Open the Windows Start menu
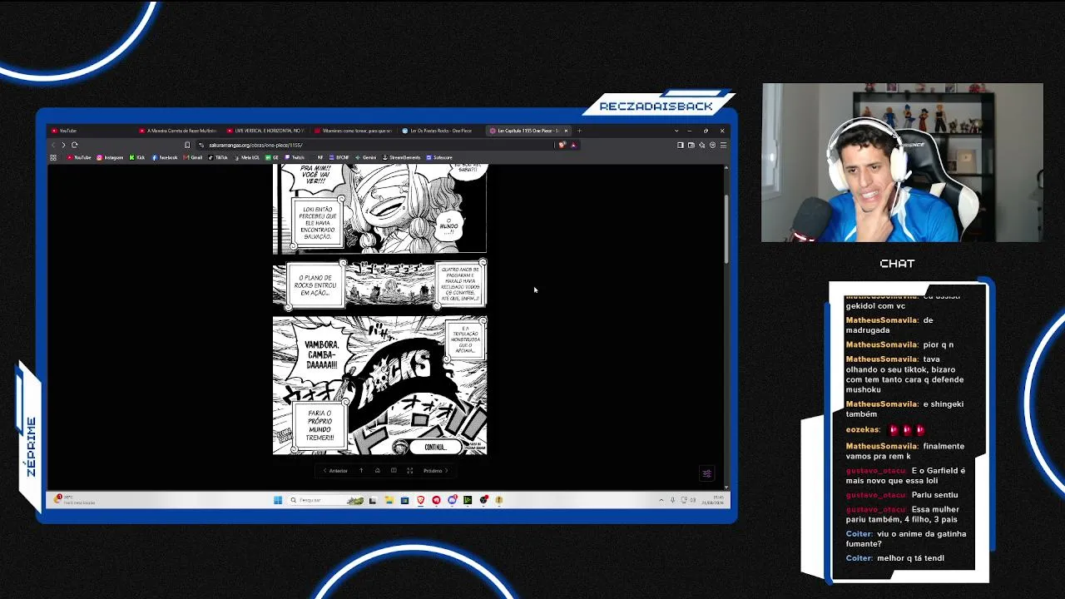Screen dimensions: 1065x599 [x=278, y=500]
